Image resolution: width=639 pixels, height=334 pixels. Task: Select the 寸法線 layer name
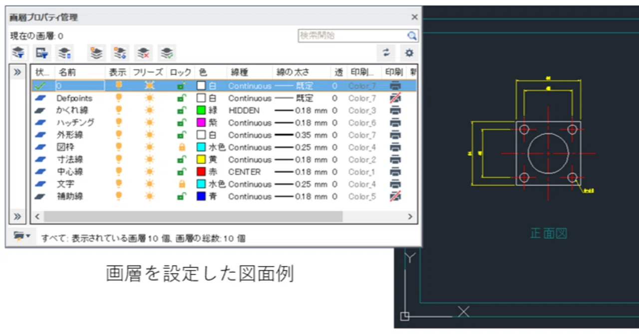(70, 160)
